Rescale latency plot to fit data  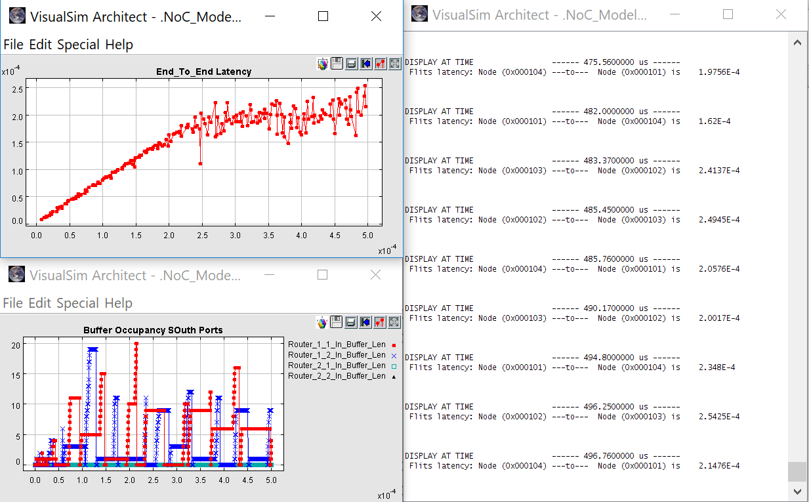click(394, 64)
